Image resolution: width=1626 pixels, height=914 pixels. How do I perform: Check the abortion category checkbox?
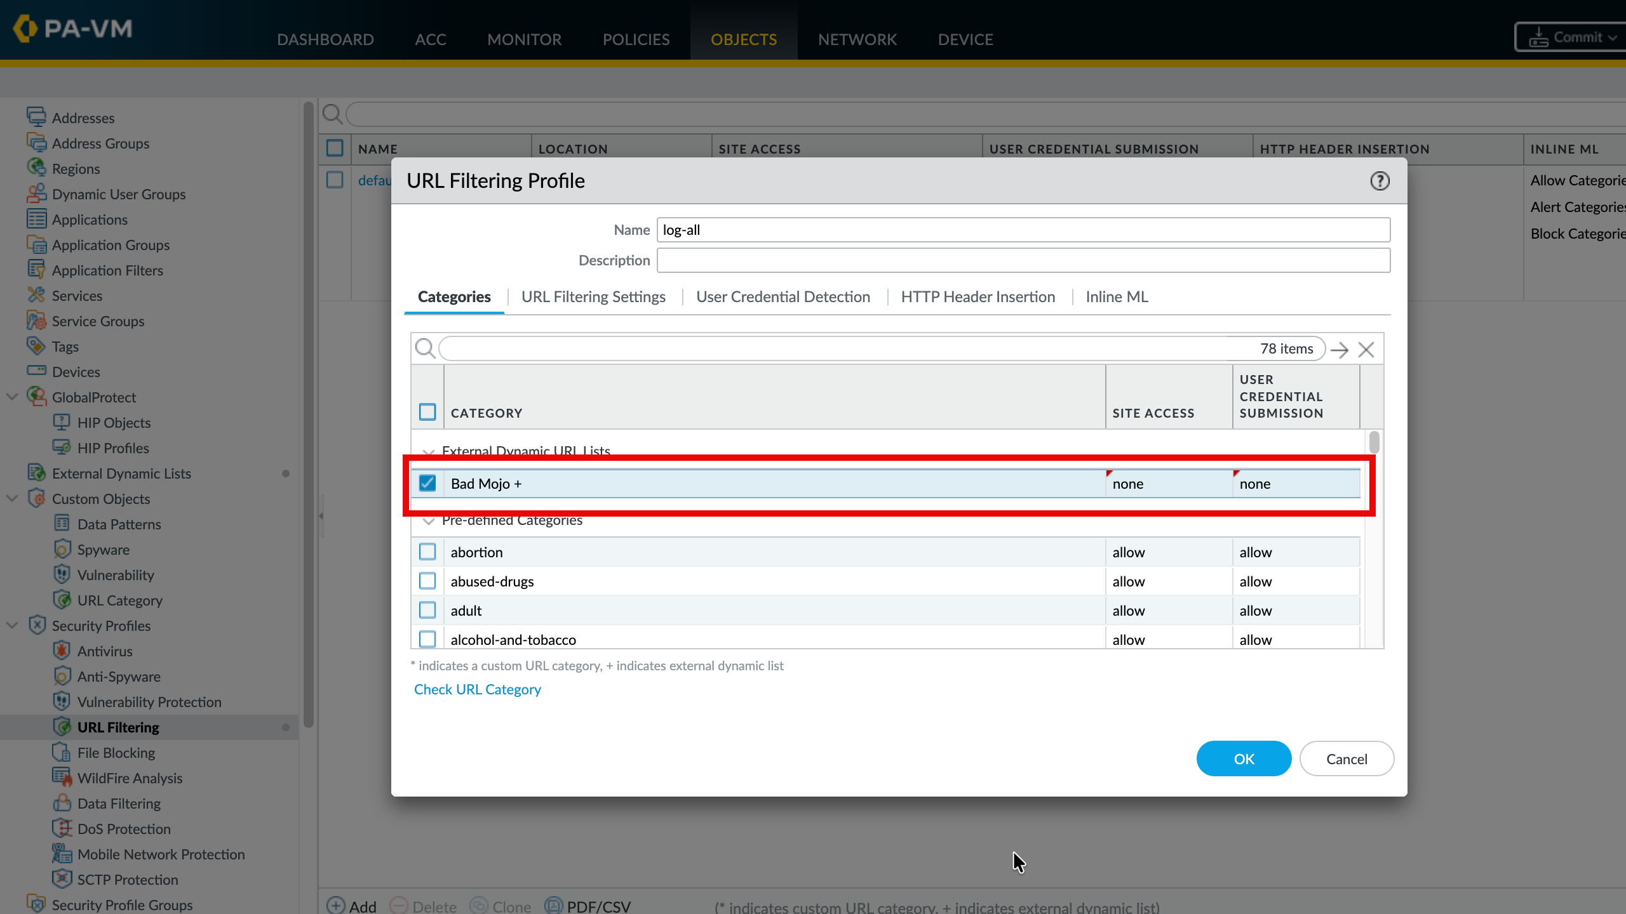click(x=427, y=552)
